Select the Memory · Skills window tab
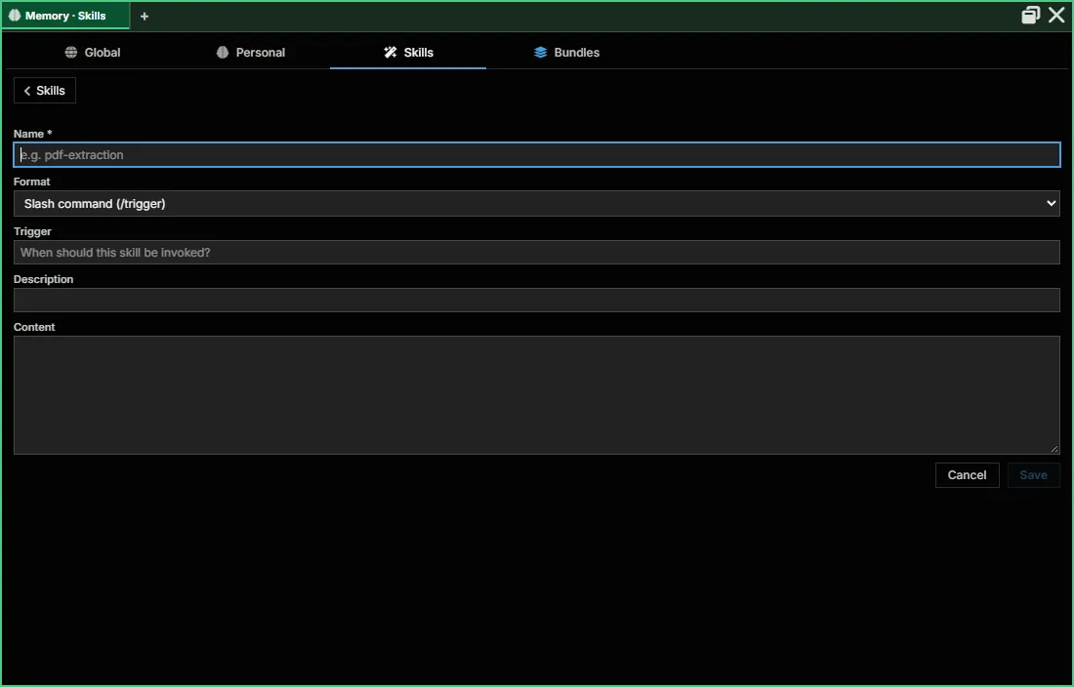This screenshot has height=687, width=1074. 65,15
